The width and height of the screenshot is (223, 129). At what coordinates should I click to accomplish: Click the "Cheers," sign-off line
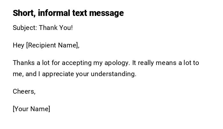click(24, 91)
